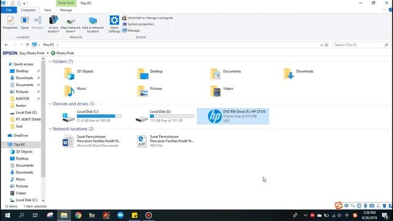The image size is (393, 221).
Task: Select the Drive Tools contextual tab
Action: 66,3
